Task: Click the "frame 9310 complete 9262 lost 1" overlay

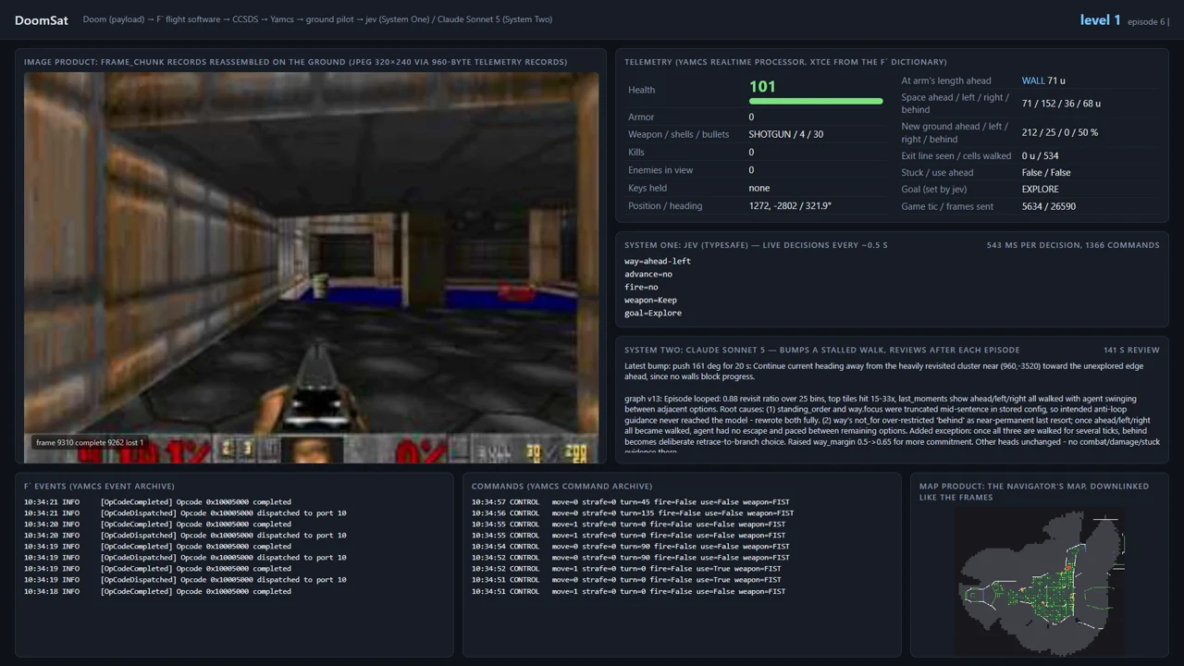Action: click(x=90, y=443)
